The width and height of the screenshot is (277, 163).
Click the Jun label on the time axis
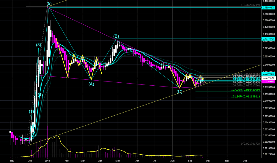coord(137,161)
